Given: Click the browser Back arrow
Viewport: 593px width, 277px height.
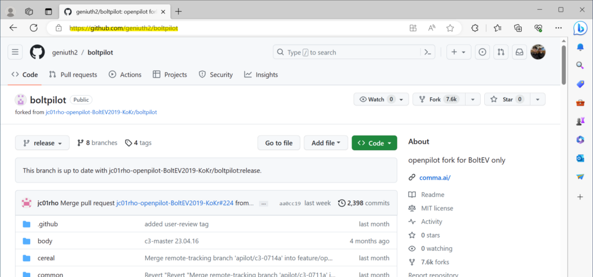Looking at the screenshot, I should (13, 28).
